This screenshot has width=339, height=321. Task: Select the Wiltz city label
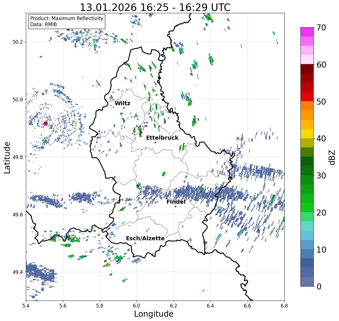[122, 103]
